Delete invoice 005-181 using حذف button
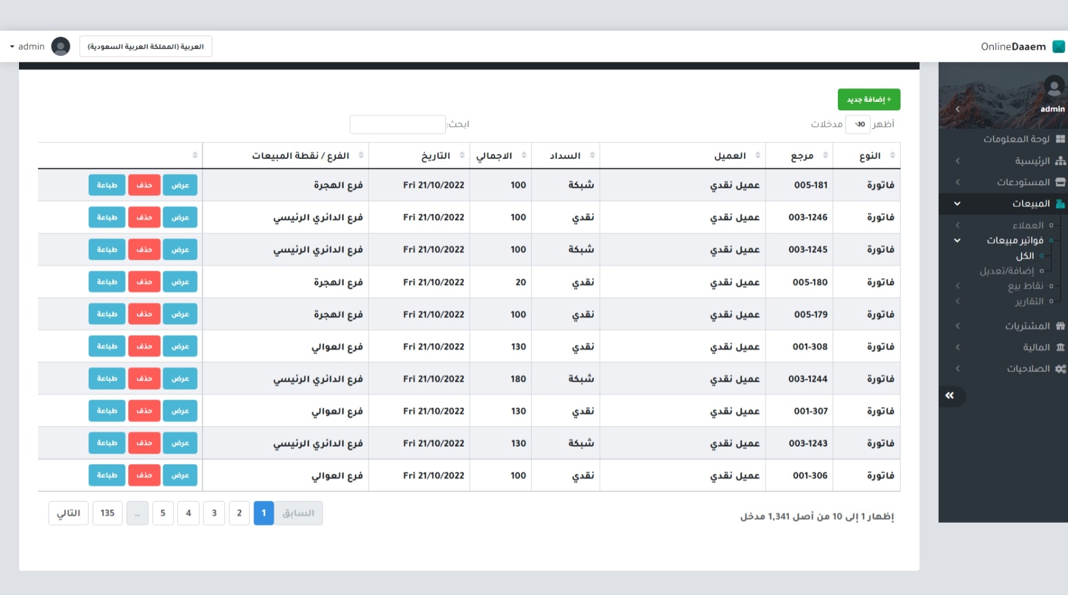Image resolution: width=1068 pixels, height=595 pixels. (x=144, y=185)
